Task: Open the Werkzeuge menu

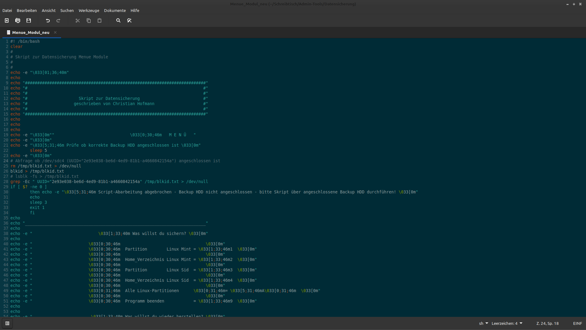Action: tap(89, 10)
